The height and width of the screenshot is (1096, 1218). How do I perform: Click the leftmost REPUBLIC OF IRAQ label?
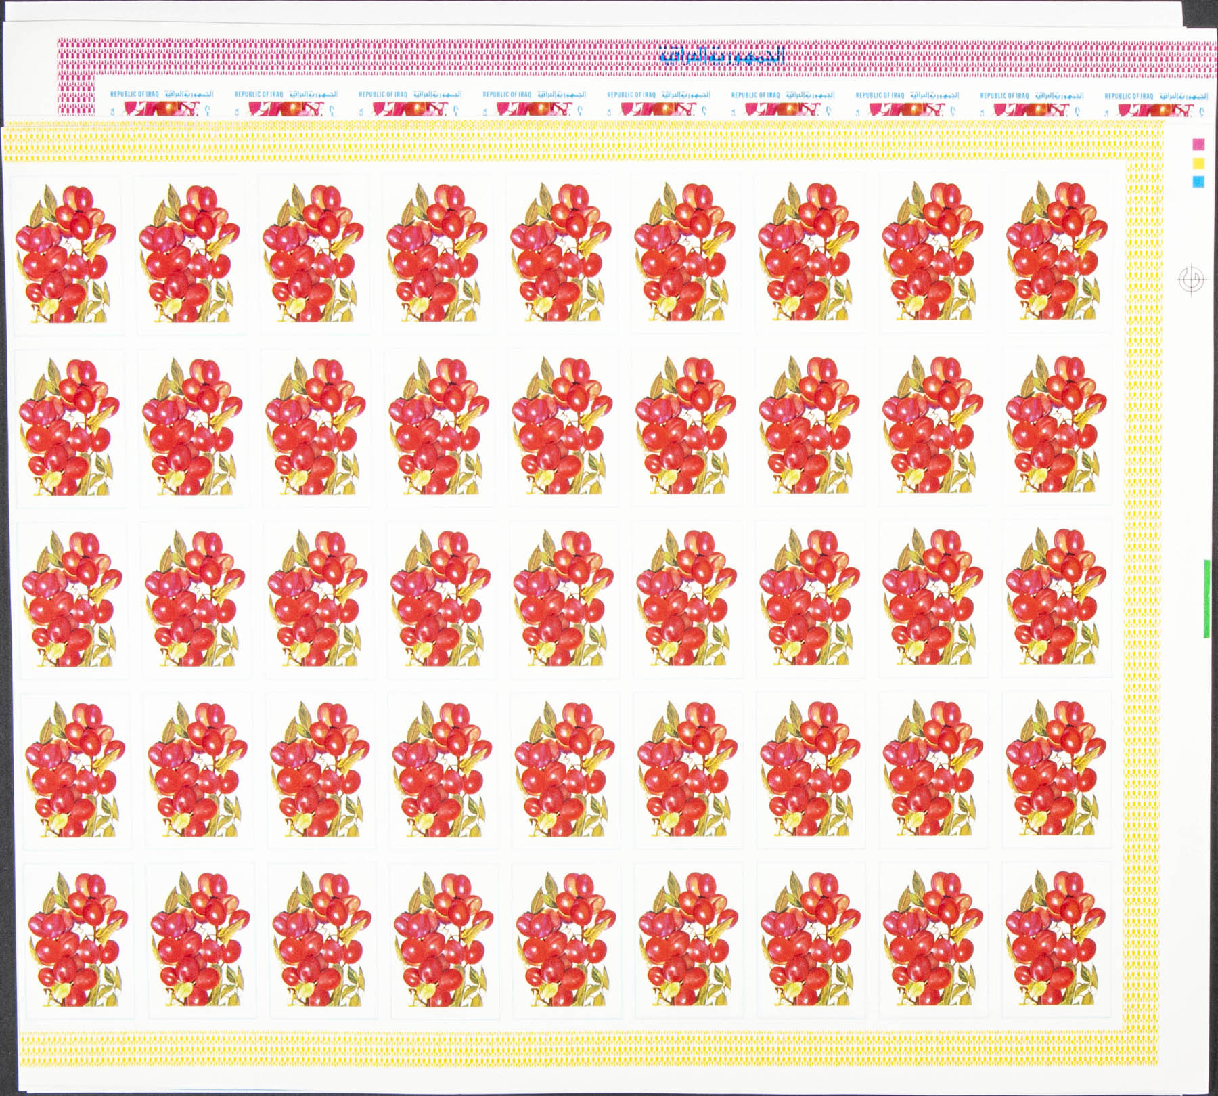point(134,95)
